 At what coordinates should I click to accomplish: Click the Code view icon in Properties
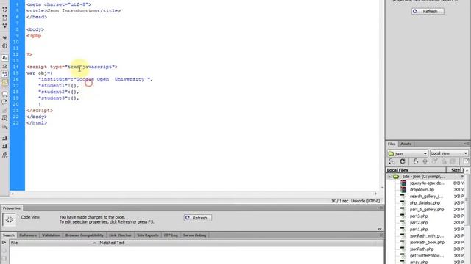pyautogui.click(x=10, y=220)
